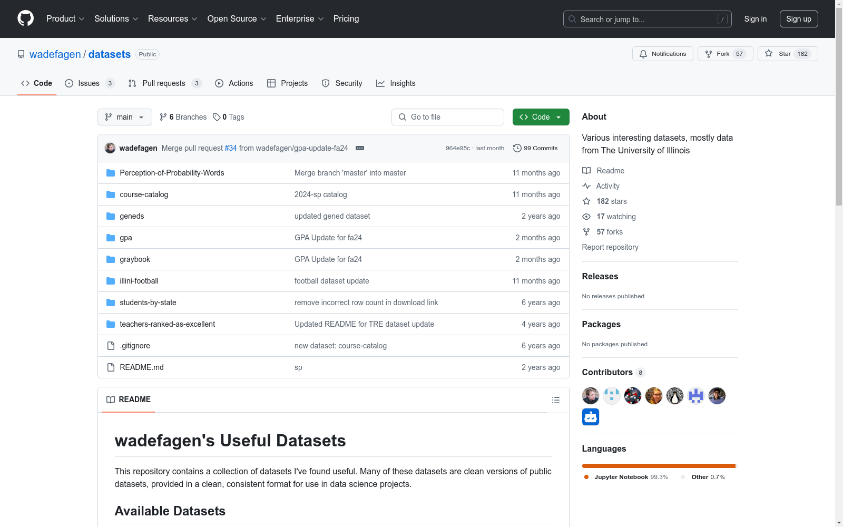Viewport: 843px width, 527px height.
Task: Click the Sign in link
Action: [x=756, y=19]
